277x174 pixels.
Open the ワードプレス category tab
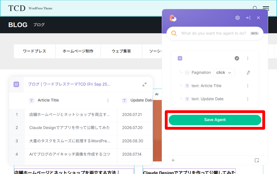35,51
